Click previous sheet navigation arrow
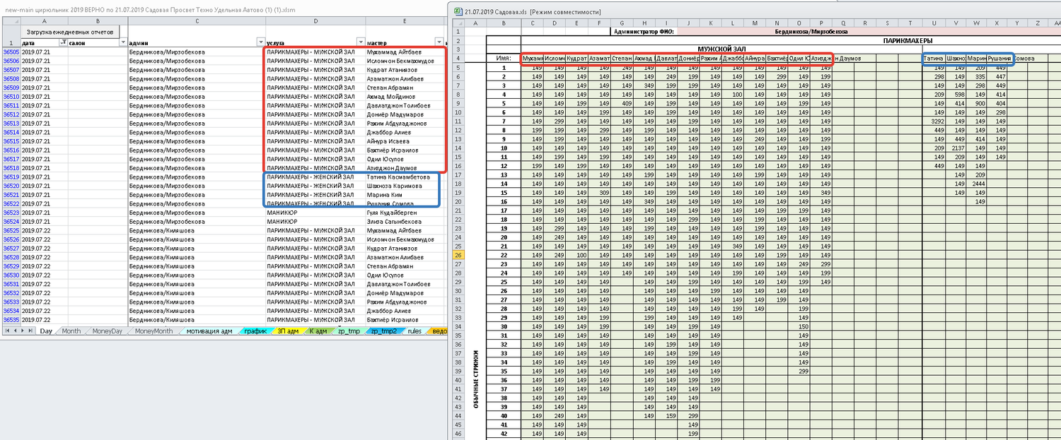Screen dimensions: 1061x440 [15, 331]
